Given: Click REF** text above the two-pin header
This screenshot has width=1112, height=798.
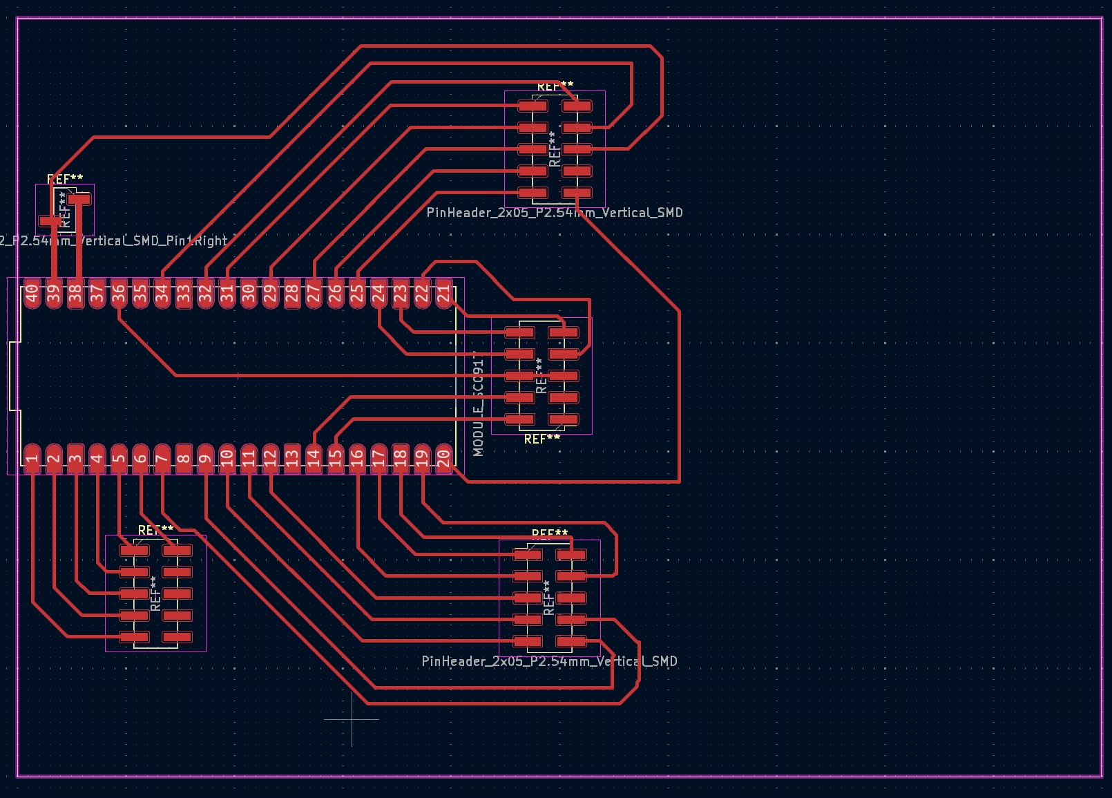Looking at the screenshot, I should pos(65,179).
